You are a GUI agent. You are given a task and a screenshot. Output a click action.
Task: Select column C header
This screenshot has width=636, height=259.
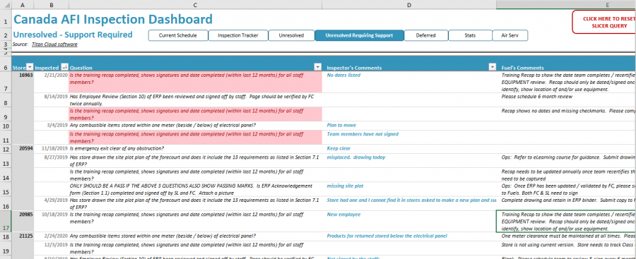(195, 5)
